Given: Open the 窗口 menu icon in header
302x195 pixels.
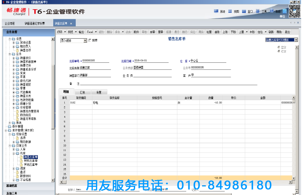Looking at the screenshot, I should tap(244, 11).
